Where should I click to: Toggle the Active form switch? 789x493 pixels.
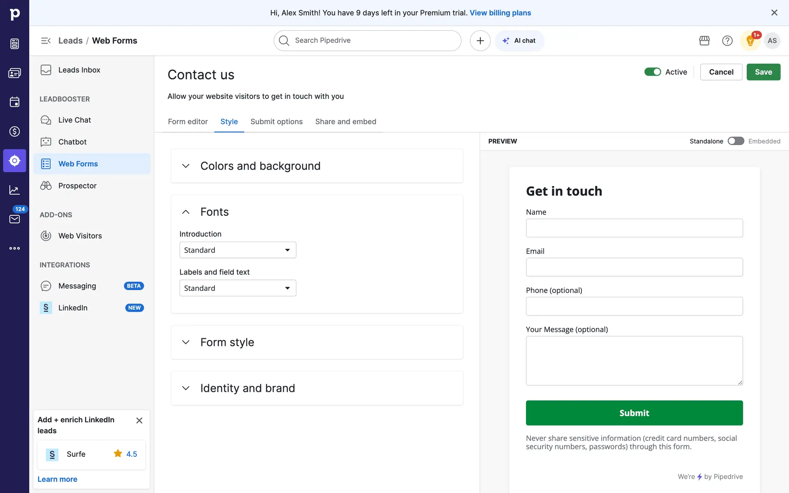click(x=653, y=72)
